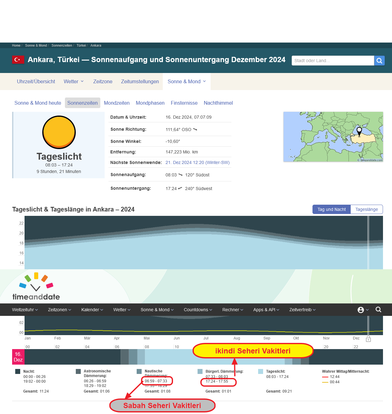Click the blue search magnifier button
This screenshot has height=414, width=392.
click(x=379, y=61)
